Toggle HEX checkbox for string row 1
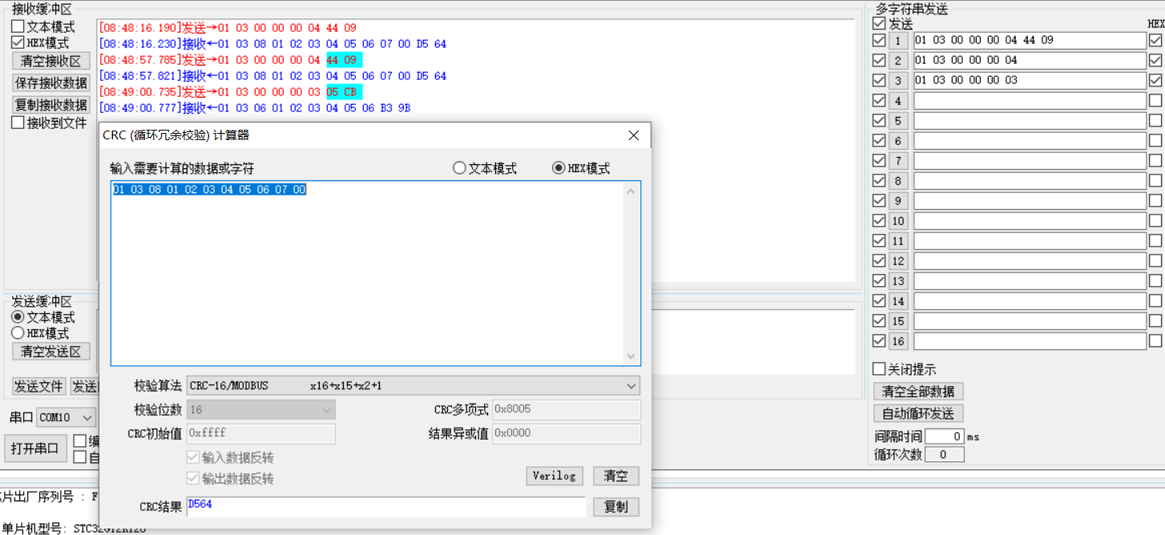The image size is (1165, 535). click(1155, 40)
